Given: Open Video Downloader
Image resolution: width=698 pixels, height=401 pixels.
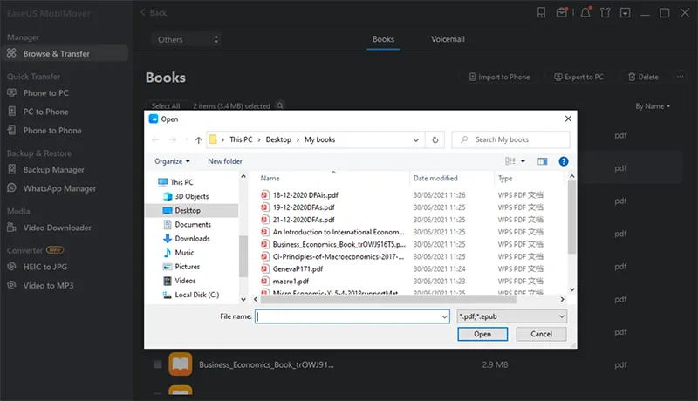Looking at the screenshot, I should (x=57, y=228).
